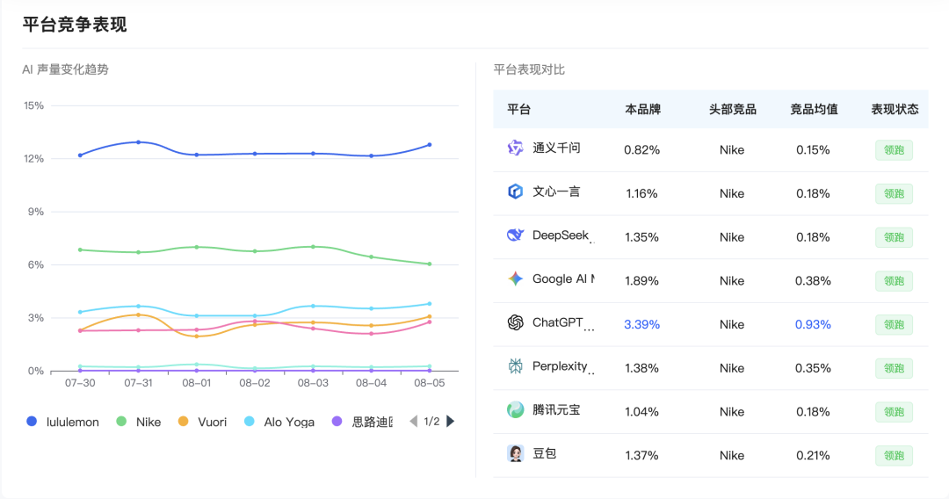Select the 1.37% 豆包 brand value
Screen dimensions: 949x499
641,455
